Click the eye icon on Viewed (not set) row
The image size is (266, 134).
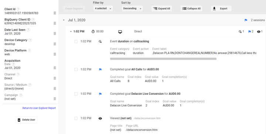[100, 118]
